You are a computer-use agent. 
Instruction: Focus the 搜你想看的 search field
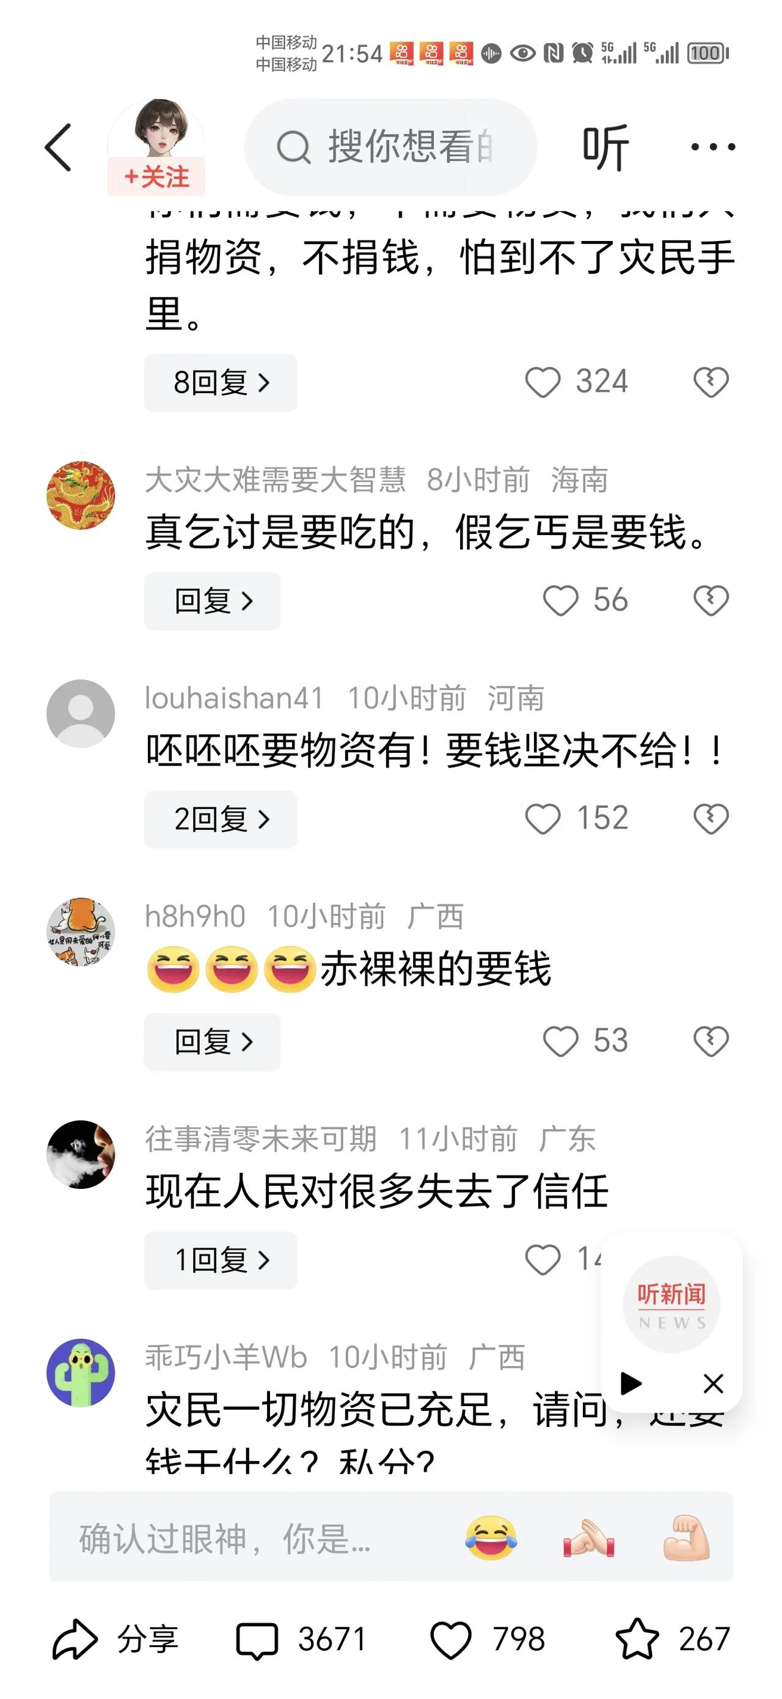tap(390, 147)
